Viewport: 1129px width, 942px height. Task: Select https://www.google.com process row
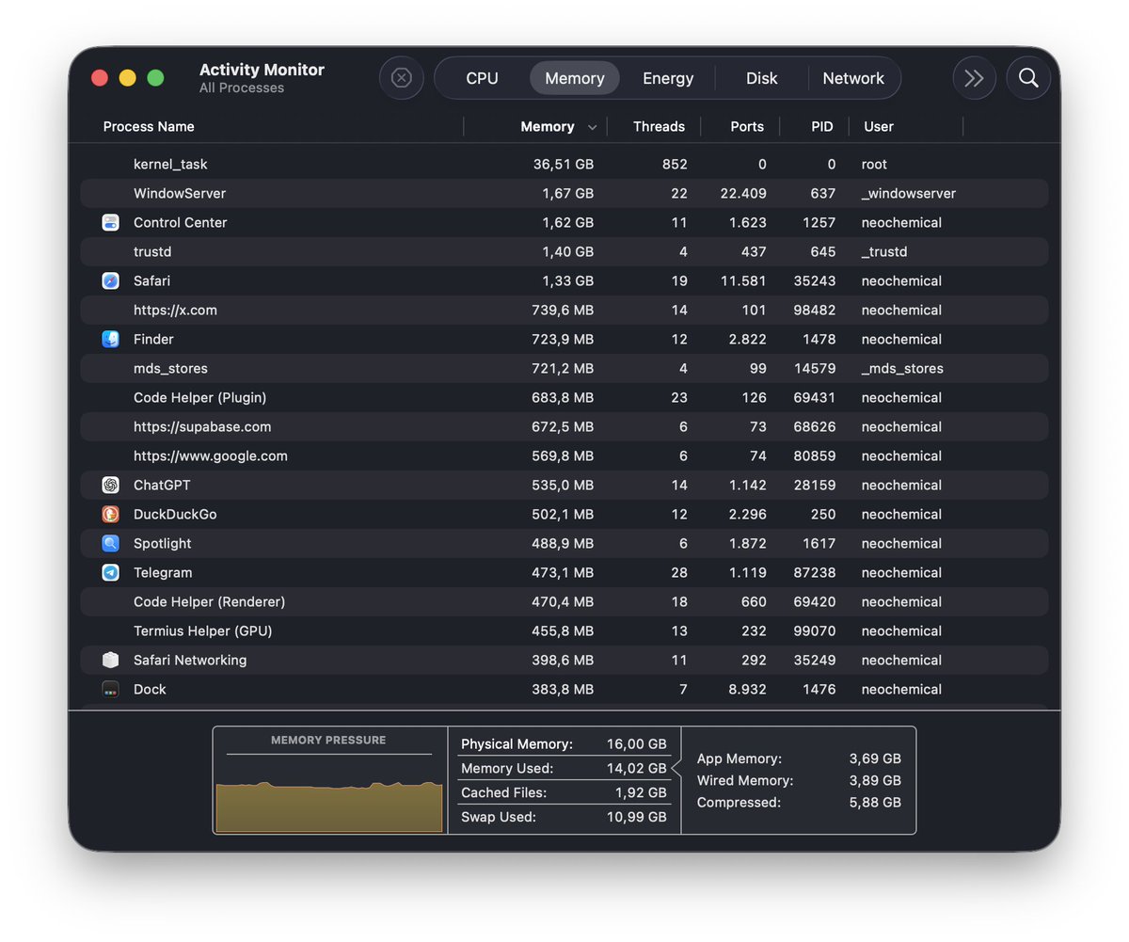(564, 456)
